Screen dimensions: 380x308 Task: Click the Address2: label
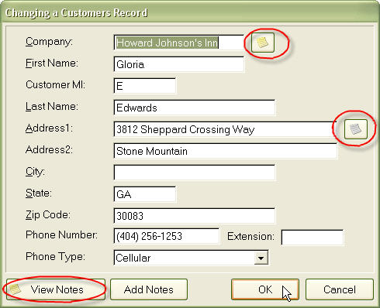(x=49, y=149)
